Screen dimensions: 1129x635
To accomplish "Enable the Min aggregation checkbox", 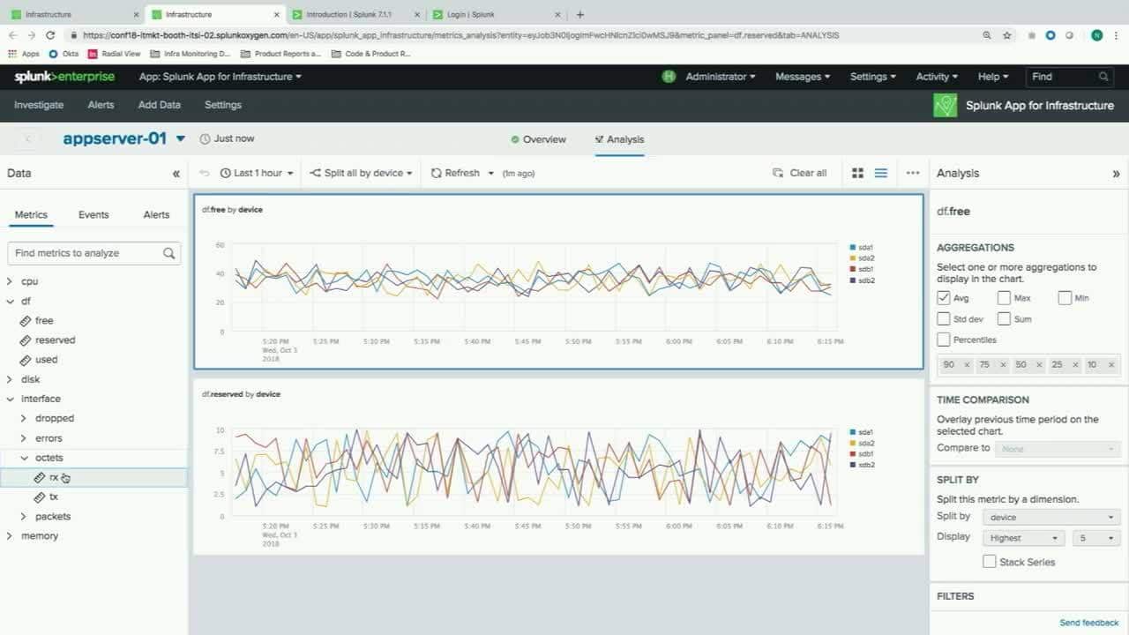I will (x=1065, y=298).
